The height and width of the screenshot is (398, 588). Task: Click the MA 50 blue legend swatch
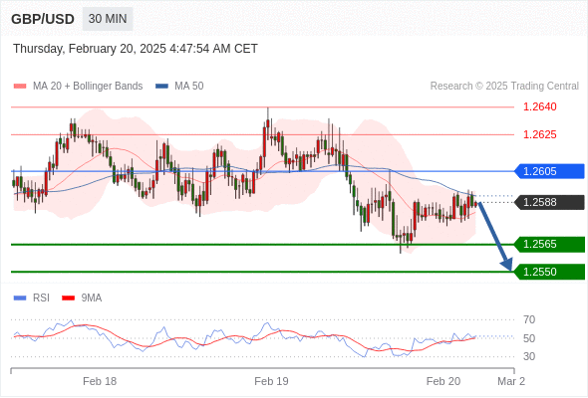click(161, 87)
